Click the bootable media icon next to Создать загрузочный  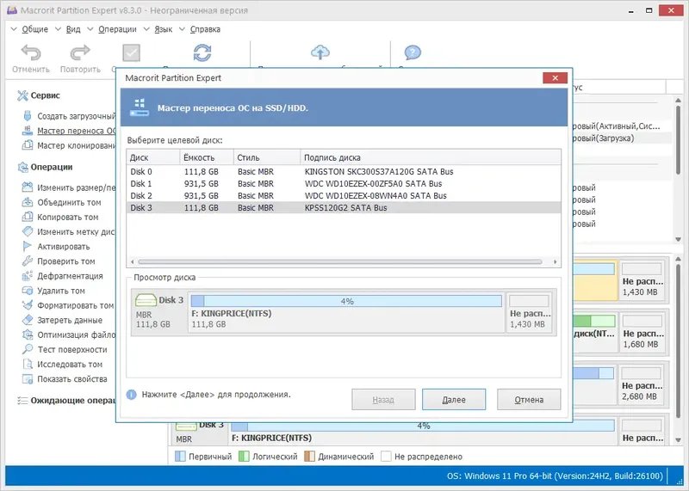coord(28,116)
